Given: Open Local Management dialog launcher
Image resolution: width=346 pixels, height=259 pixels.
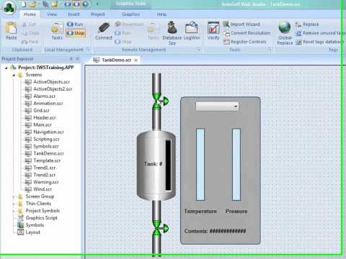Looking at the screenshot, I should tap(88, 50).
